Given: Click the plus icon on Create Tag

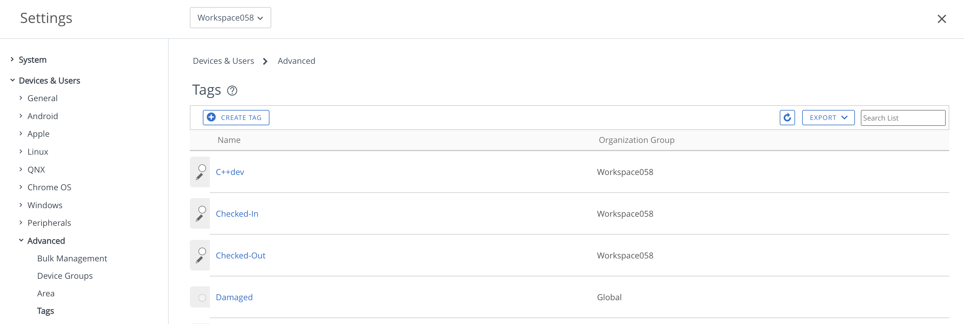Looking at the screenshot, I should coord(211,117).
